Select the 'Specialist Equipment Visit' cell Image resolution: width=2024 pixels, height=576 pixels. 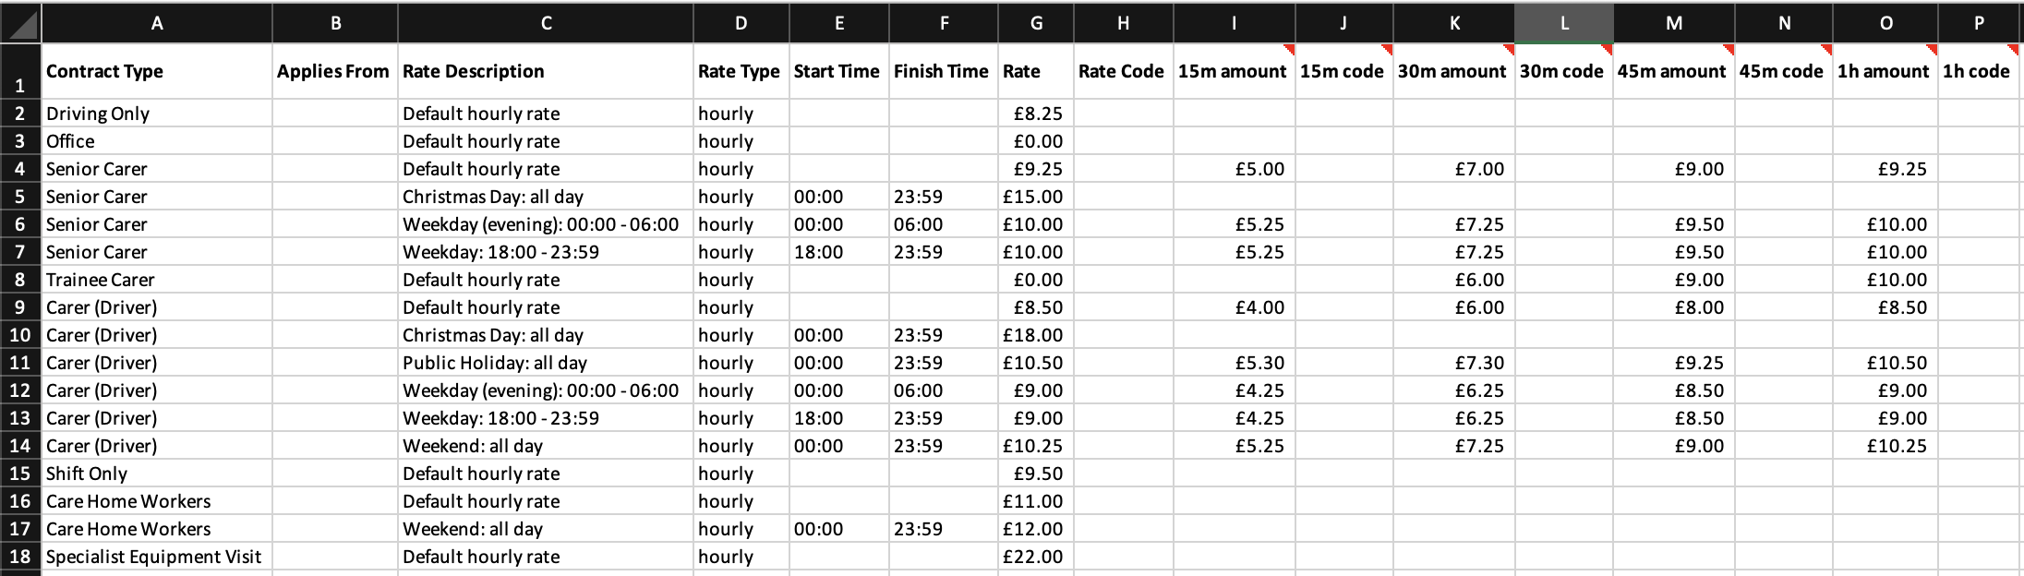pos(157,557)
